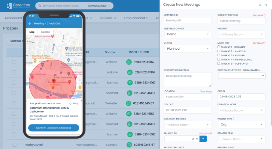Click the Wahyu Dyni name cell

pyautogui.click(x=34, y=145)
